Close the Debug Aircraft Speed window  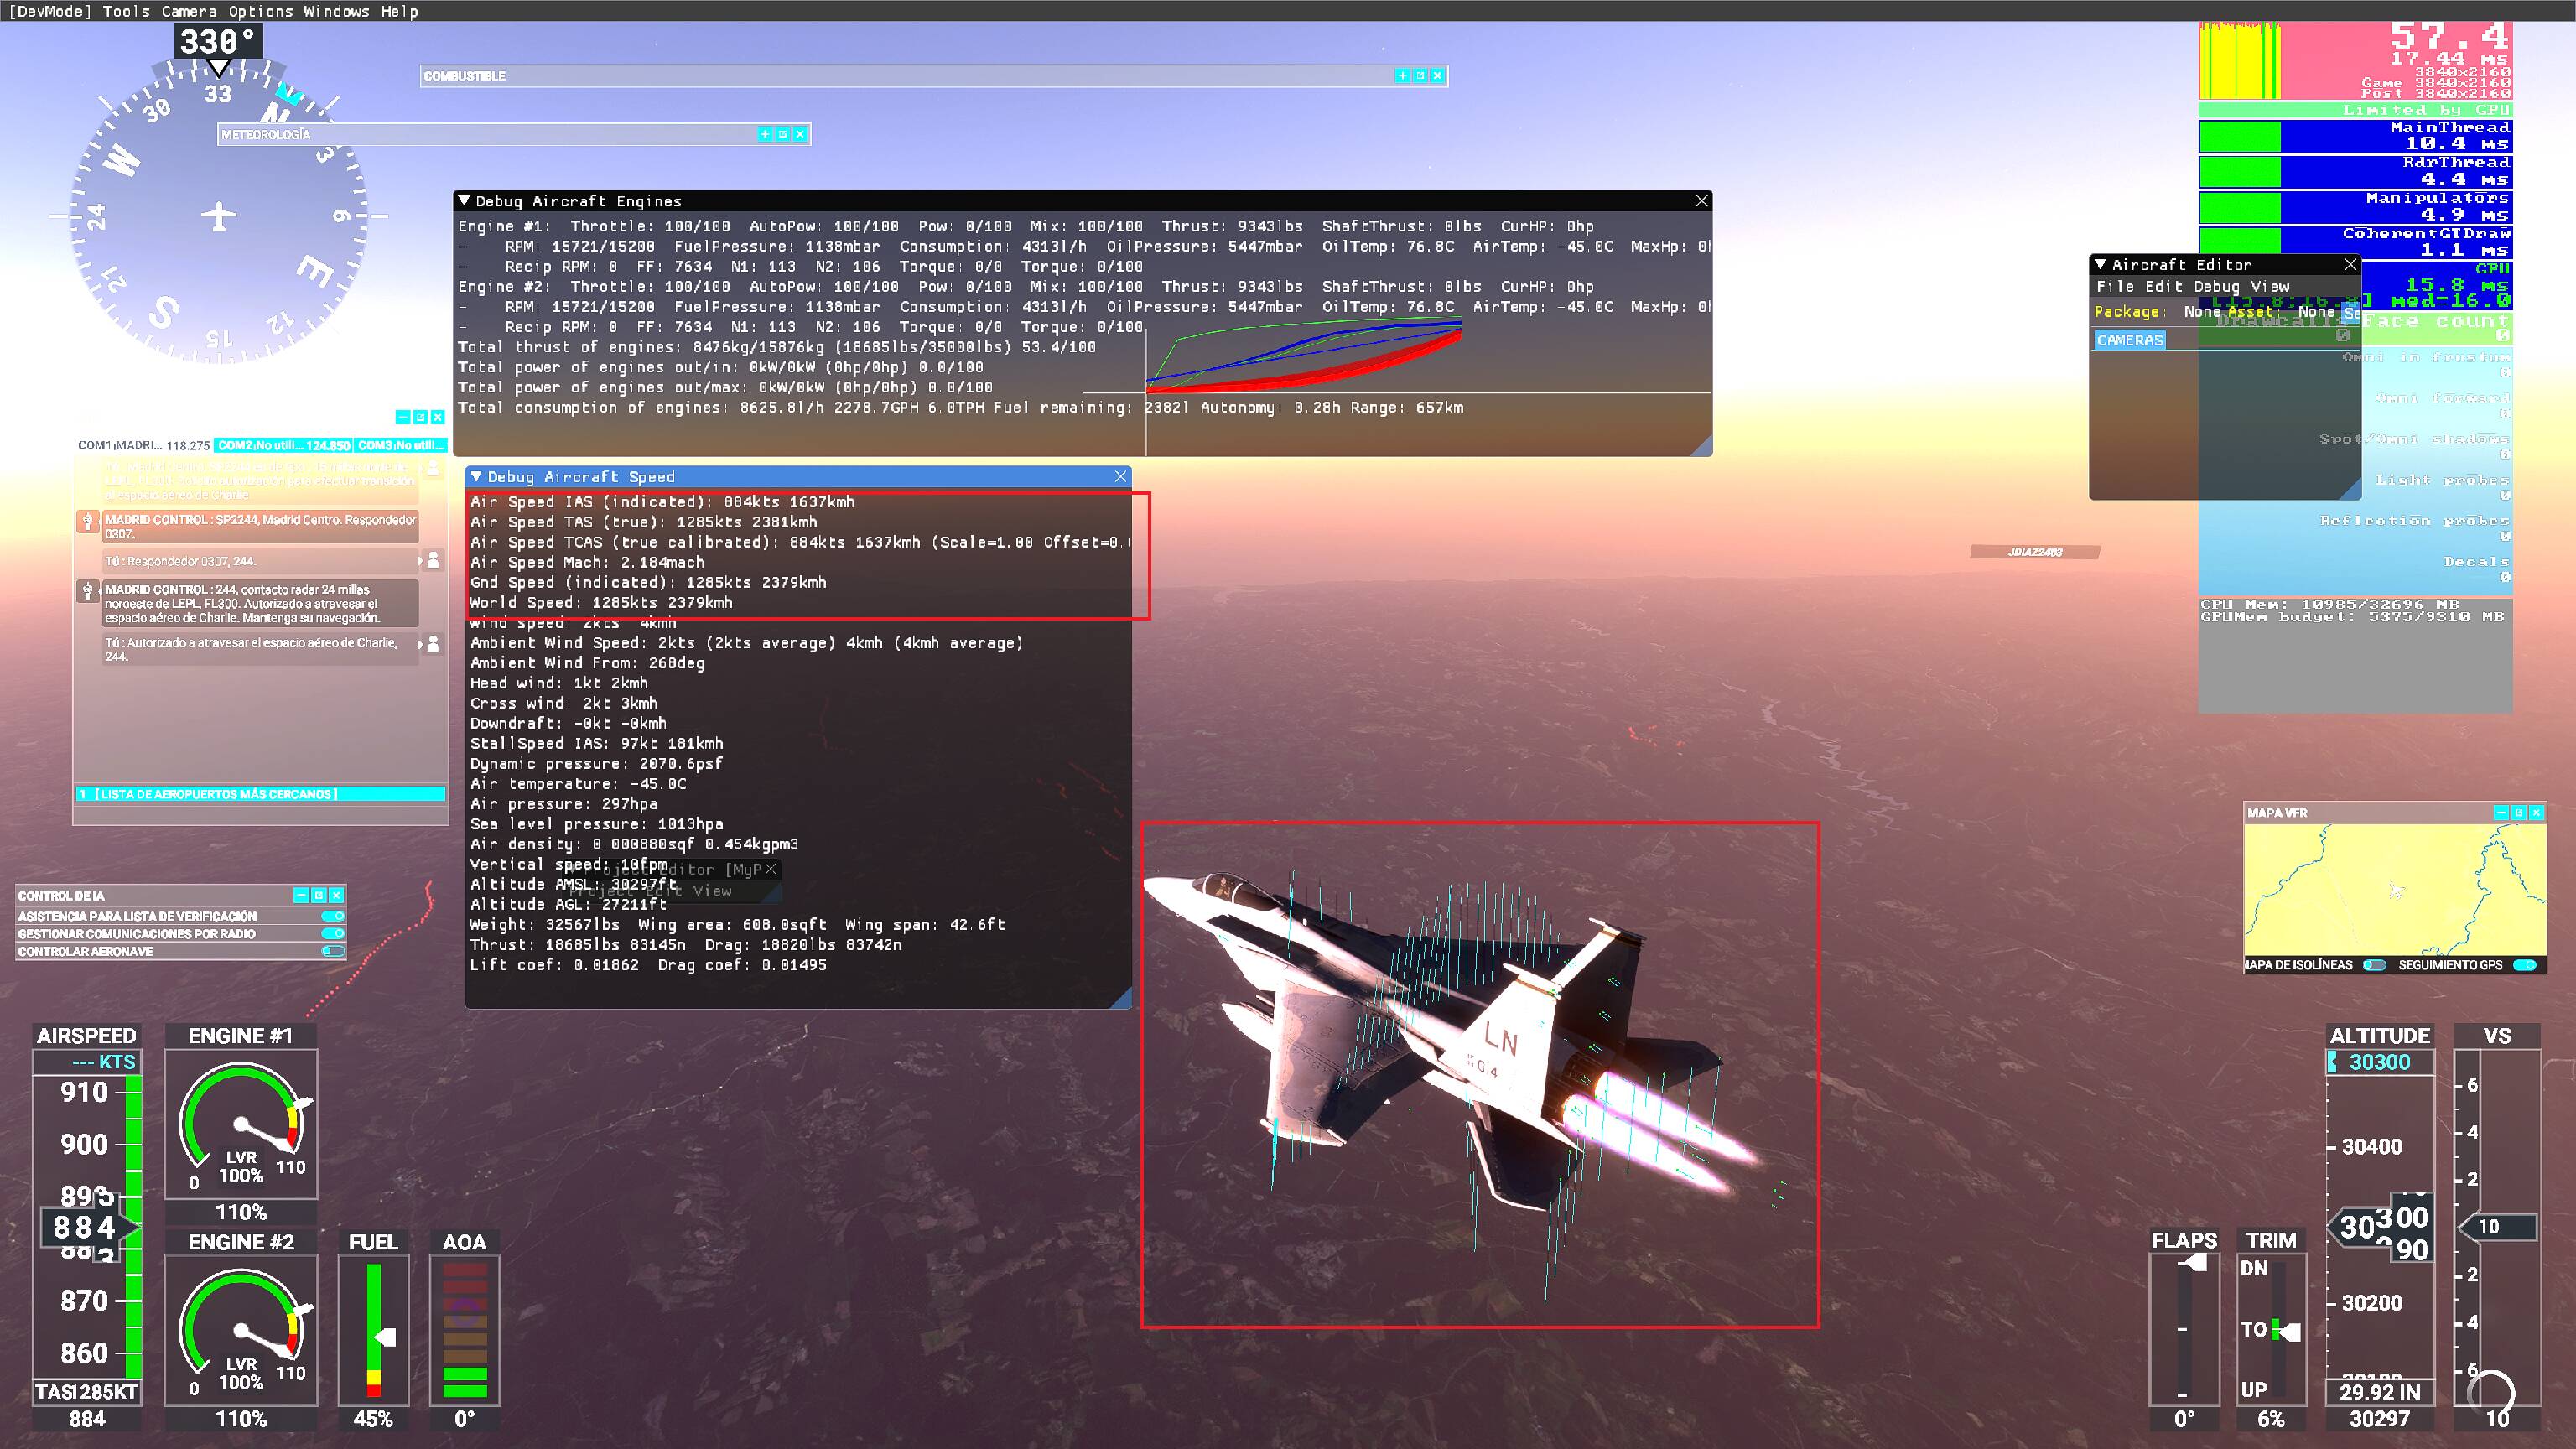(1120, 477)
